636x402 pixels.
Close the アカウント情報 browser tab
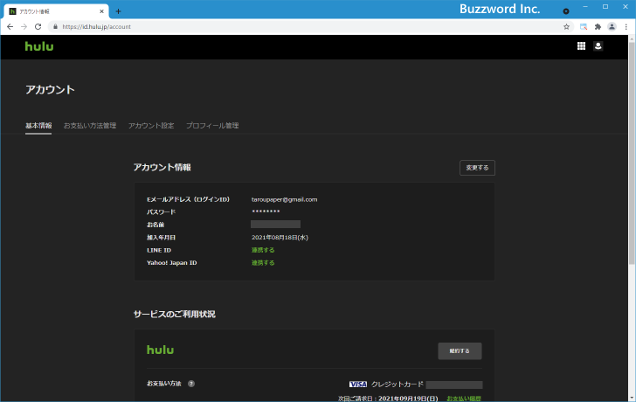pos(101,11)
